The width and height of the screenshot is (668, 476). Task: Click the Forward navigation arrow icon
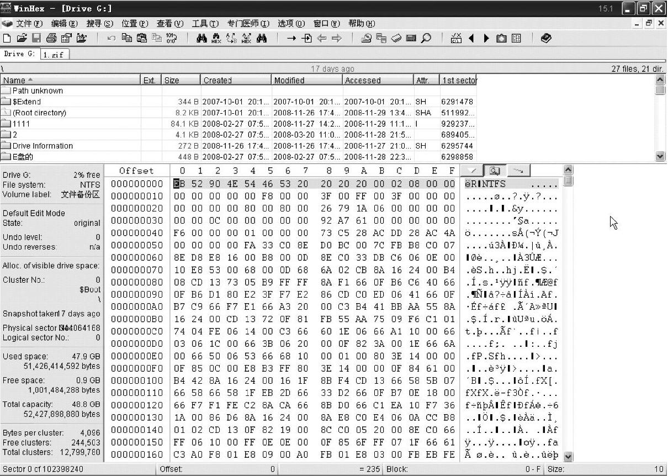(x=336, y=39)
